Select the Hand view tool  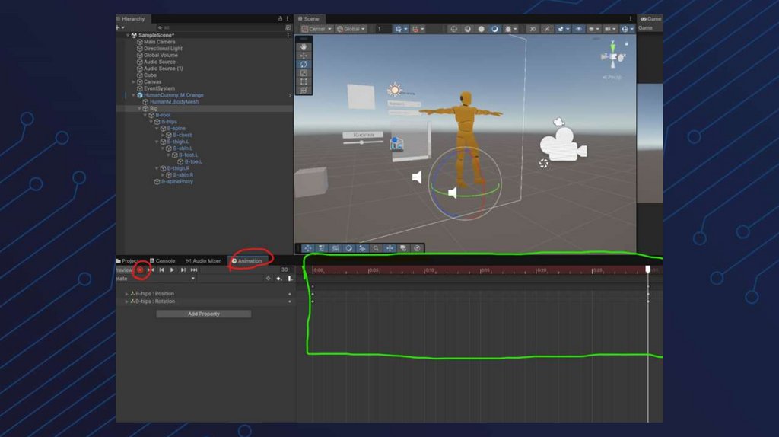[304, 47]
